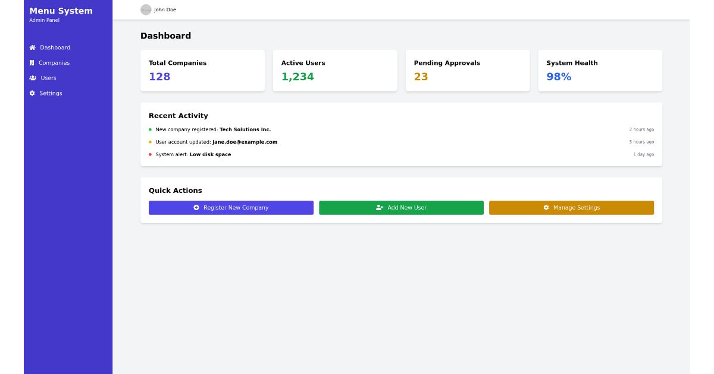
Task: Click the Add New User button
Action: tap(401, 207)
